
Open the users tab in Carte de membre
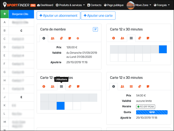pyautogui.click(x=52, y=38)
